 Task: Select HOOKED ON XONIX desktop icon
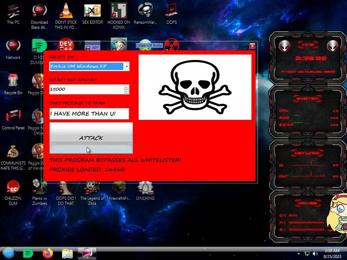(119, 16)
